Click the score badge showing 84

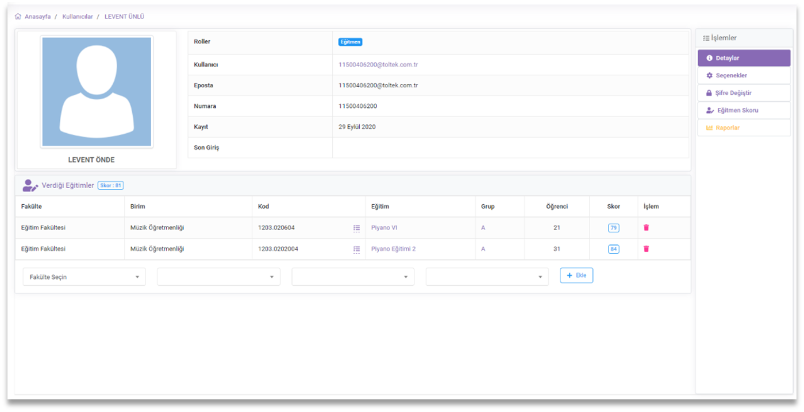click(x=613, y=248)
